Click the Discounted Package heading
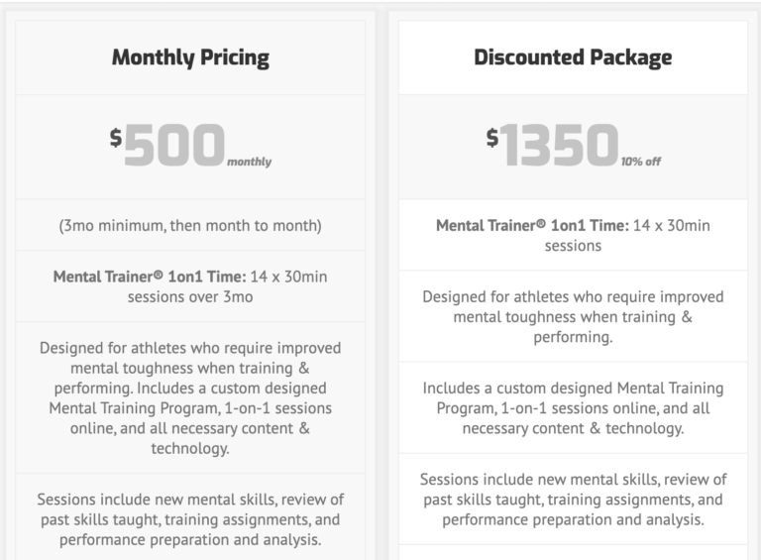Screen dimensions: 761x560 tap(573, 57)
